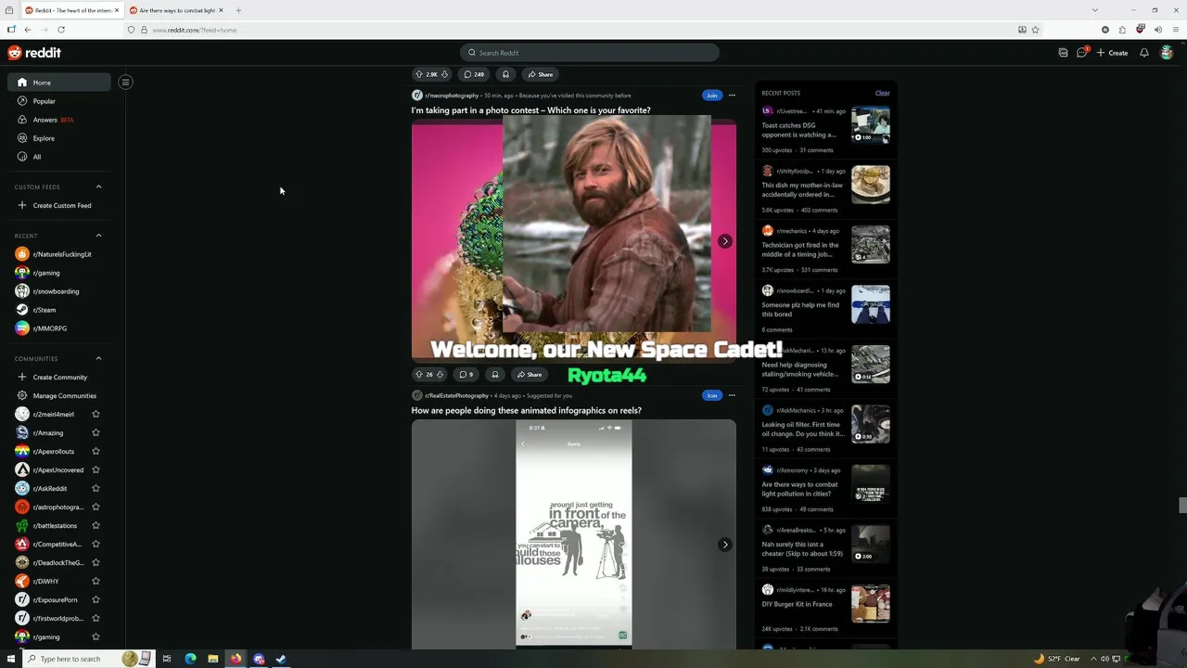Viewport: 1187px width, 668px height.
Task: Favorite r/battlestations with its star
Action: (x=96, y=525)
